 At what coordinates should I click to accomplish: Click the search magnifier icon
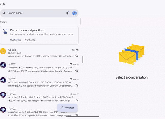[4, 13]
